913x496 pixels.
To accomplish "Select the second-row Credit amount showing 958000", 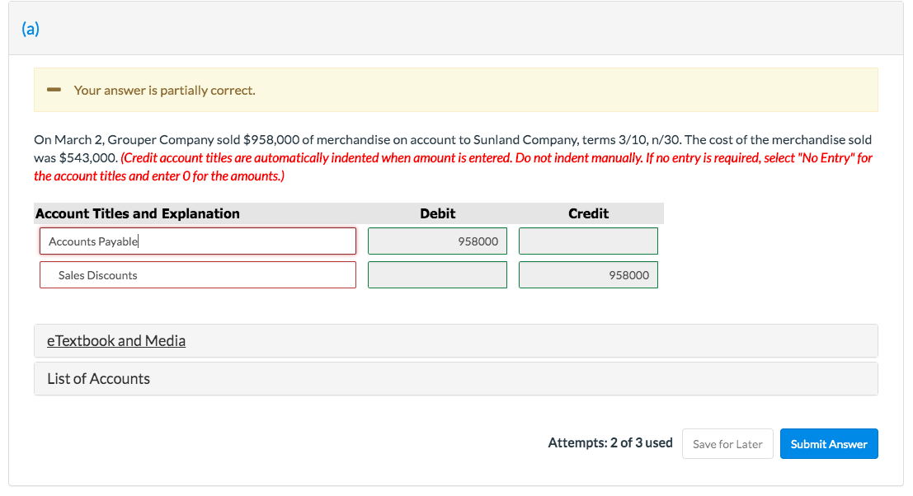I will click(588, 274).
